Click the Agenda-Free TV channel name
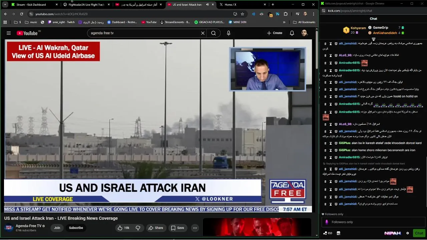The width and height of the screenshot is (427, 240). click(x=28, y=226)
